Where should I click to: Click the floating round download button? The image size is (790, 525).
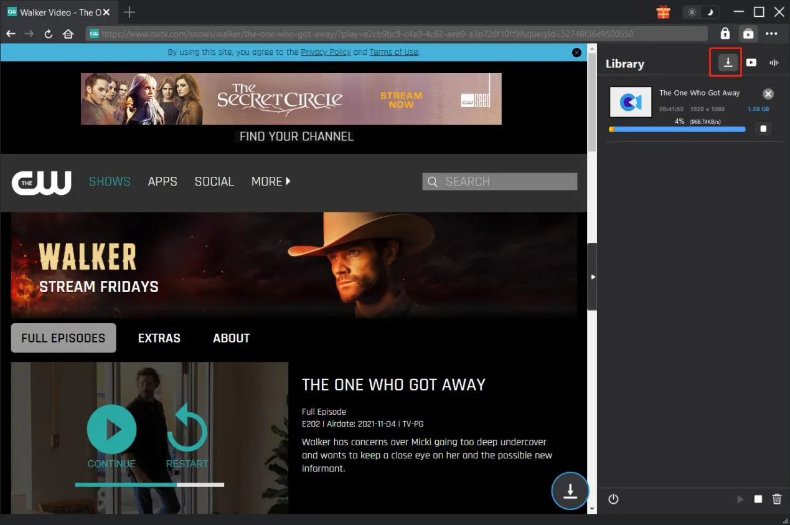(570, 491)
